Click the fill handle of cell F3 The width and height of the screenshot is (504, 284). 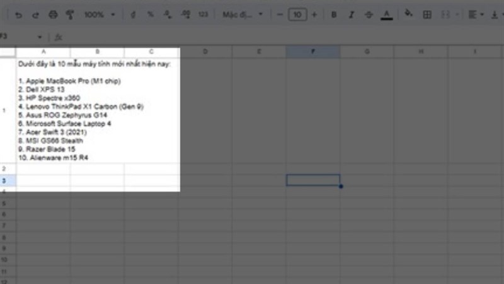(x=341, y=186)
